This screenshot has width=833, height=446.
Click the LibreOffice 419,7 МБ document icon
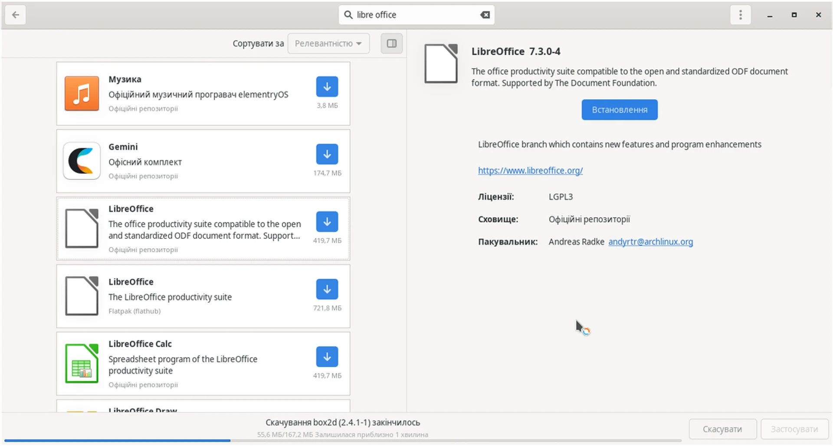click(x=82, y=228)
